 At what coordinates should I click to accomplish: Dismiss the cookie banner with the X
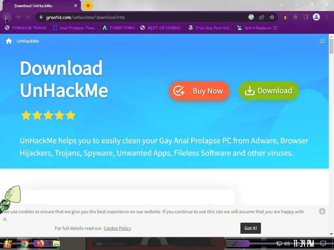click(322, 211)
